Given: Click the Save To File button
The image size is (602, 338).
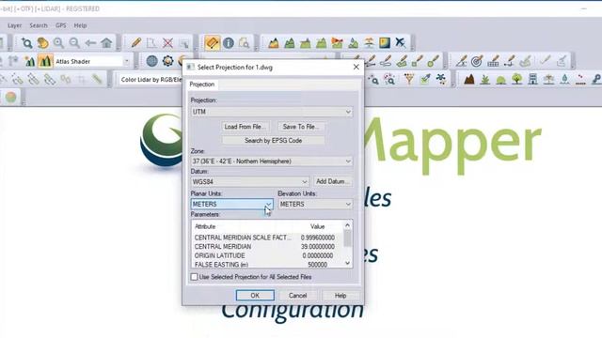Looking at the screenshot, I should pyautogui.click(x=301, y=127).
